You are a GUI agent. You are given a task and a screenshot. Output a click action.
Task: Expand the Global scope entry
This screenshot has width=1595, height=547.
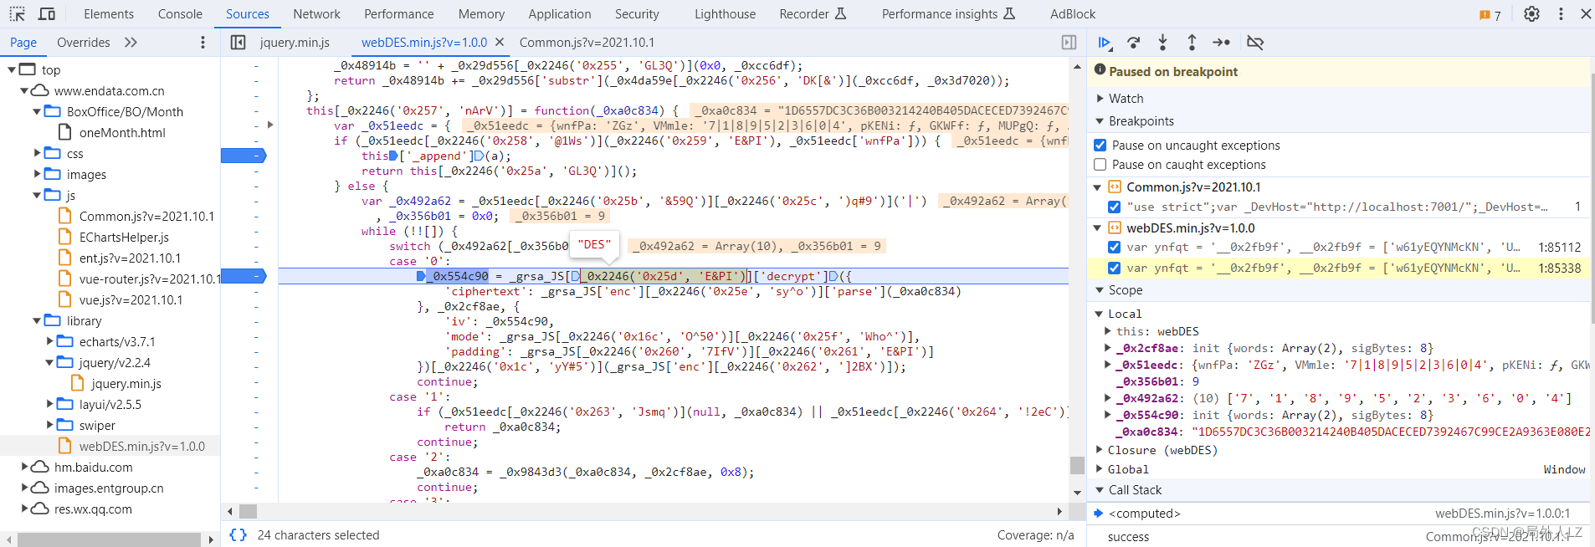pos(1099,469)
